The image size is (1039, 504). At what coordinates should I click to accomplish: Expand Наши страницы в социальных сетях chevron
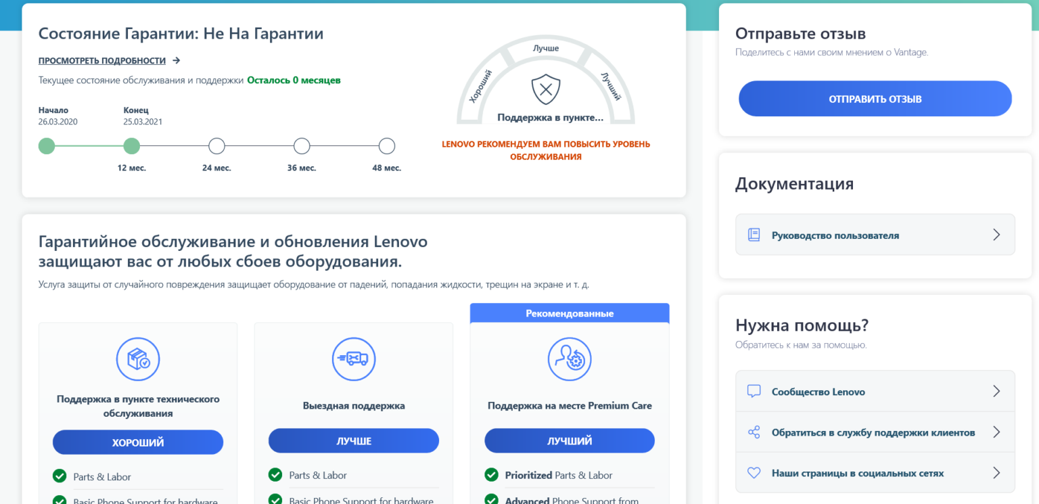pyautogui.click(x=996, y=472)
